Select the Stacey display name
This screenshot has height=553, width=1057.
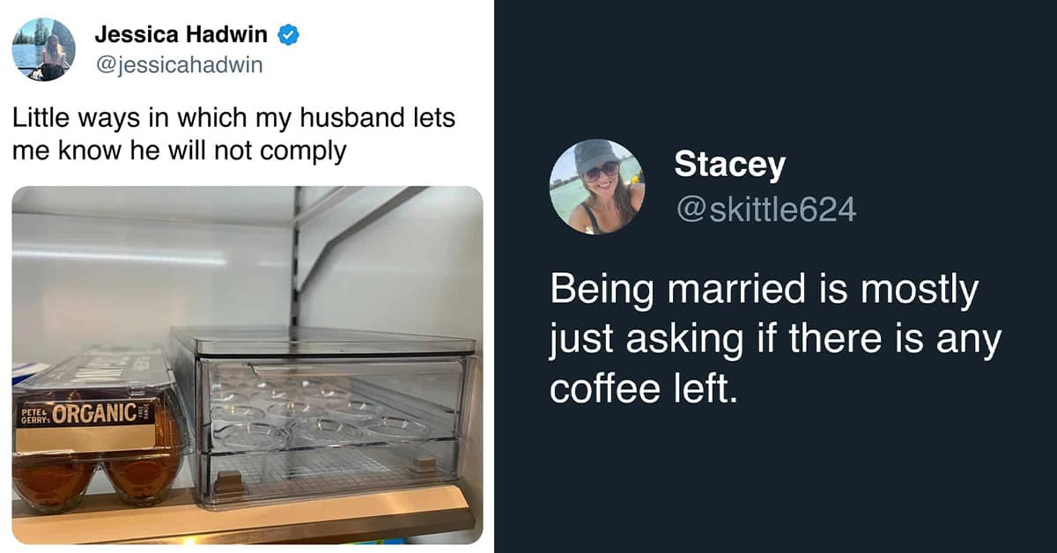coord(728,164)
